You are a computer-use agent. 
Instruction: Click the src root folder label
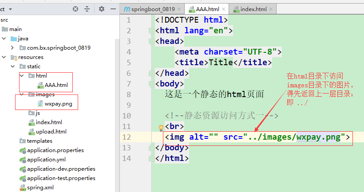[4, 20]
